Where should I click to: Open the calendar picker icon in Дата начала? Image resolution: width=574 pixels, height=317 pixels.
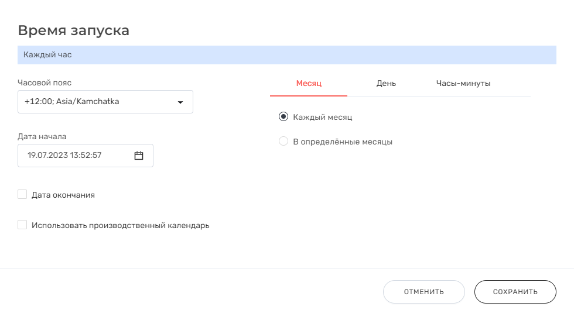139,156
